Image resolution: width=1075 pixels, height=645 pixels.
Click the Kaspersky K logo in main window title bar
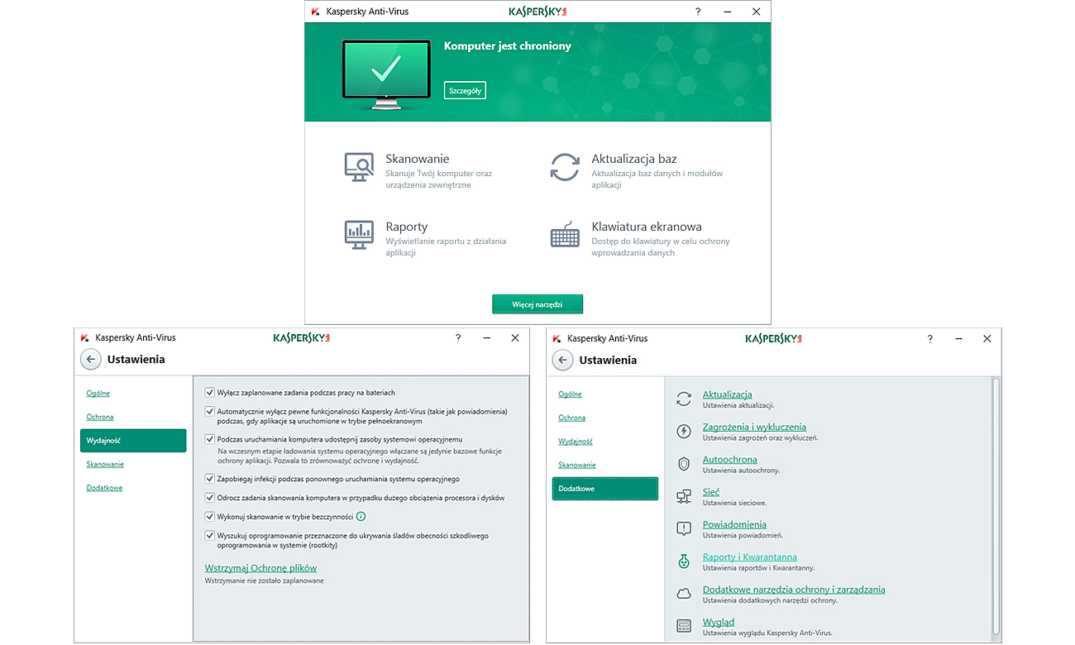pyautogui.click(x=316, y=12)
